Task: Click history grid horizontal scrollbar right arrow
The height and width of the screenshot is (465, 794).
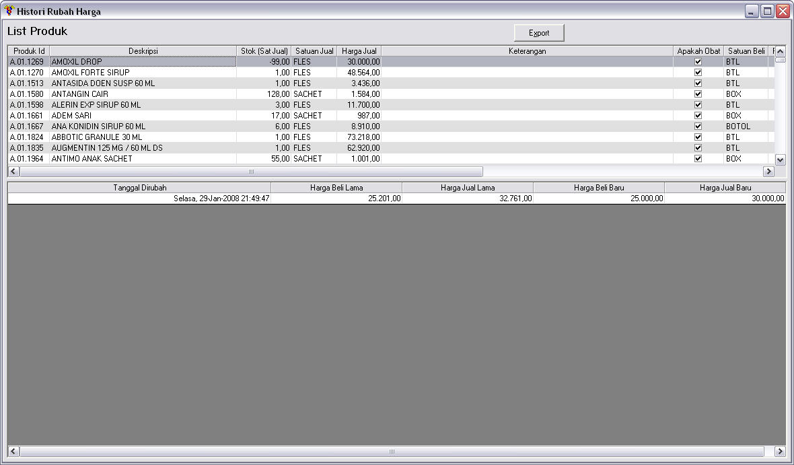Action: click(x=780, y=452)
